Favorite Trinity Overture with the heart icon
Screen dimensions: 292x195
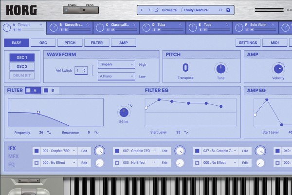click(220, 10)
